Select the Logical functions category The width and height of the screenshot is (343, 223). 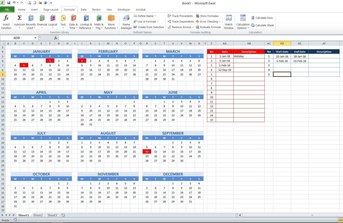(53, 22)
